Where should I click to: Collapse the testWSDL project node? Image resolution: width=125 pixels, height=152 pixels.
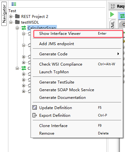tap(11, 22)
